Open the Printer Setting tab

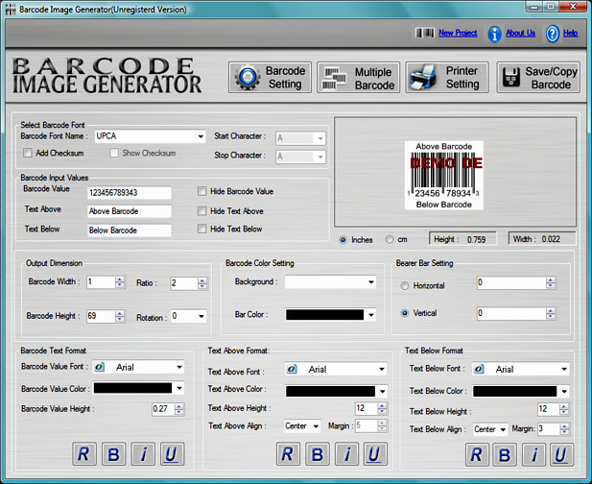[447, 78]
